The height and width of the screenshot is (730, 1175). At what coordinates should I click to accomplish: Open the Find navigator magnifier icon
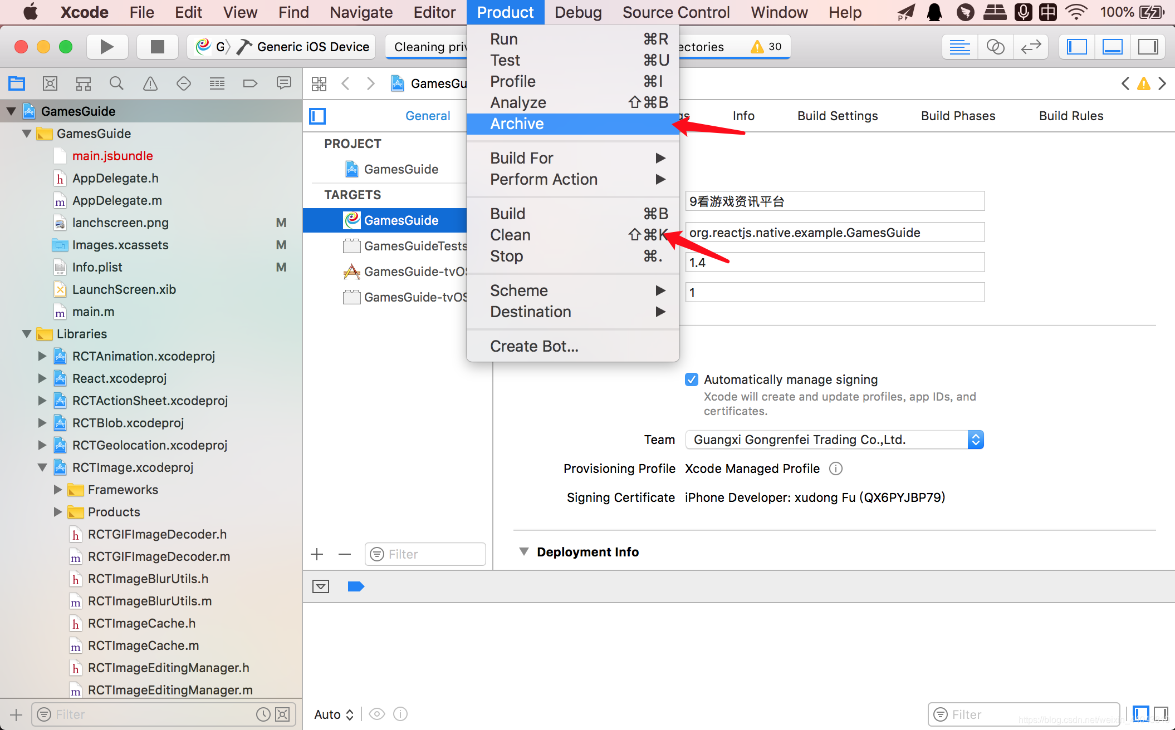[116, 83]
